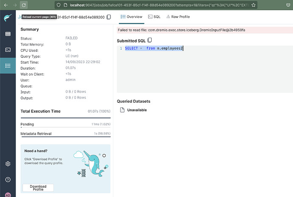
Task: Click the Output '0 B / 0 Rows' value
Action: 76,98
